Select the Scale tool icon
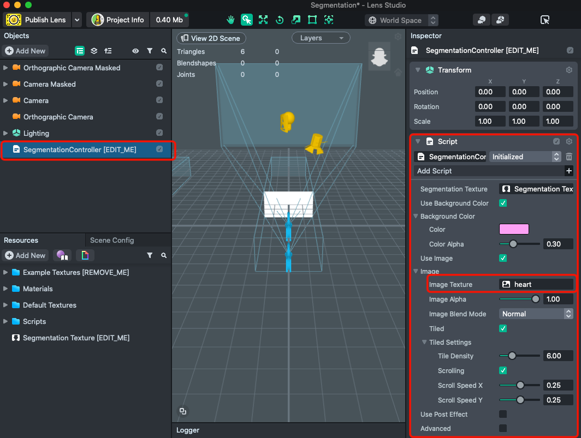This screenshot has width=581, height=438. (x=296, y=20)
